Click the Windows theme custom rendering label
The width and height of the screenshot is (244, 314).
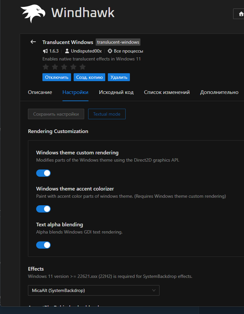click(77, 153)
